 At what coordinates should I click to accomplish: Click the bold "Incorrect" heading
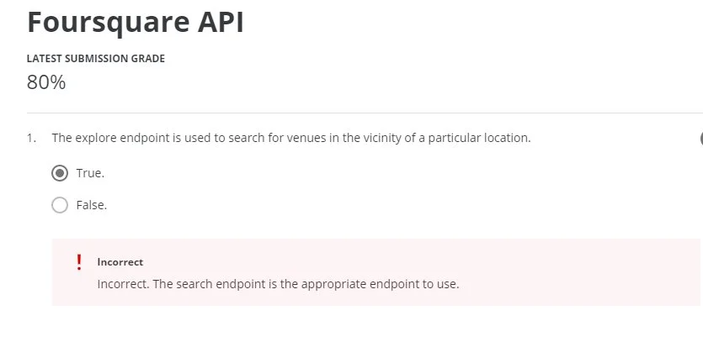click(120, 262)
